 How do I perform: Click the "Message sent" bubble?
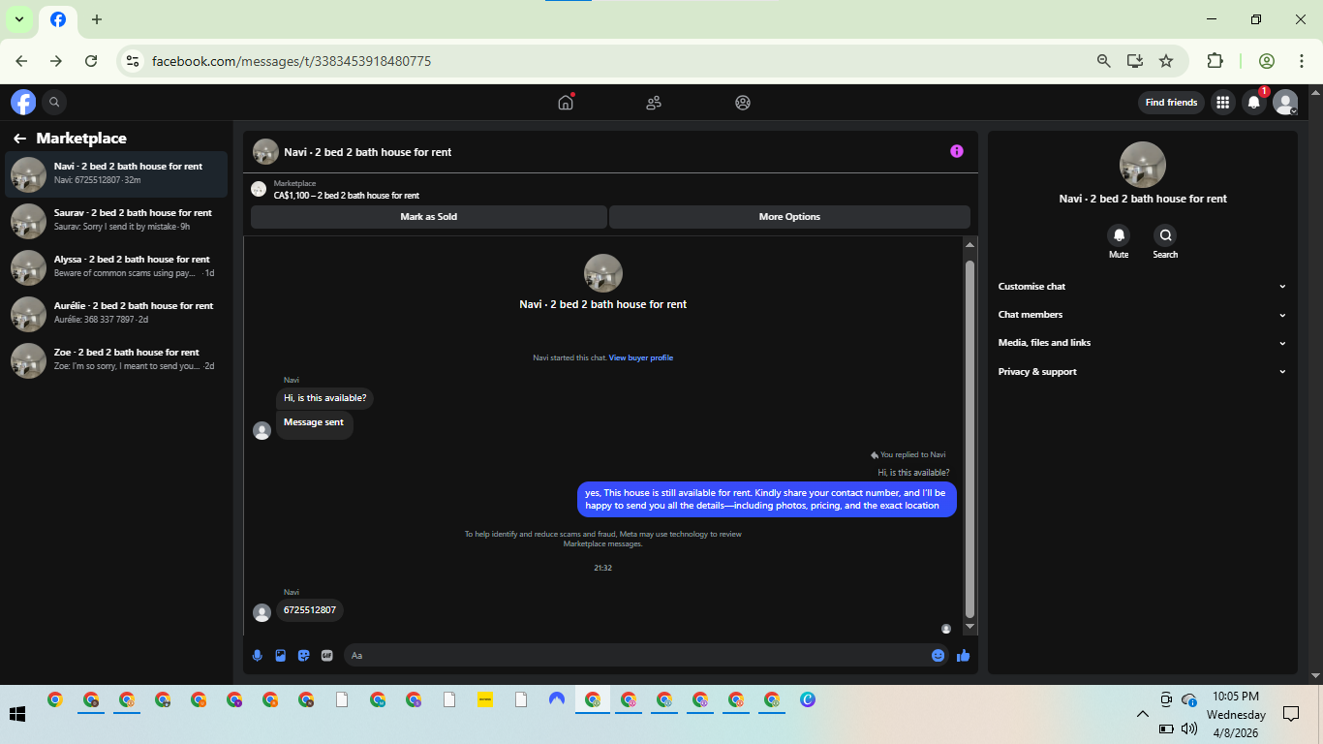[x=314, y=423]
